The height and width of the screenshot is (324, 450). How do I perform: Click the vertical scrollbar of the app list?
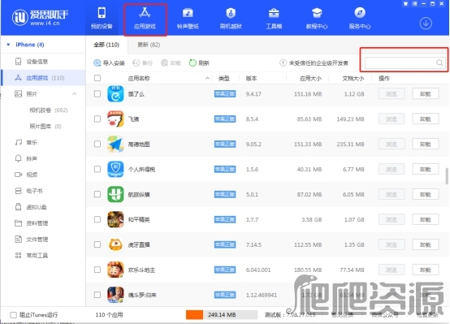447,176
